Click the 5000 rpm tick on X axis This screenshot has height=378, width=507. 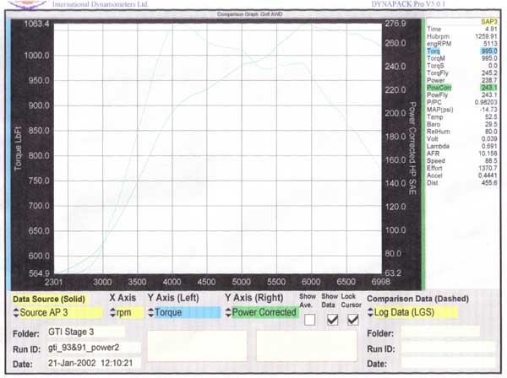(x=241, y=282)
